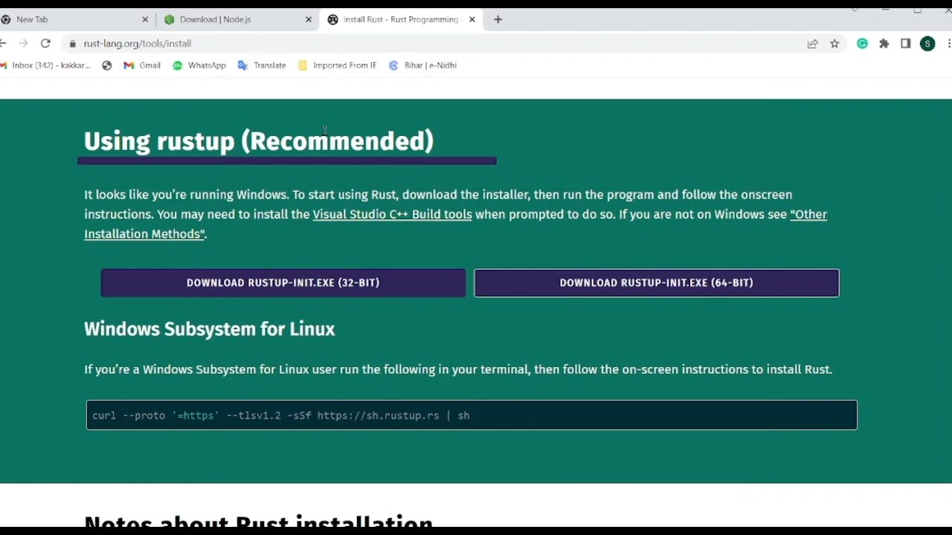Image resolution: width=952 pixels, height=535 pixels.
Task: Click the Using rustup (Recommended) heading
Action: coord(259,141)
